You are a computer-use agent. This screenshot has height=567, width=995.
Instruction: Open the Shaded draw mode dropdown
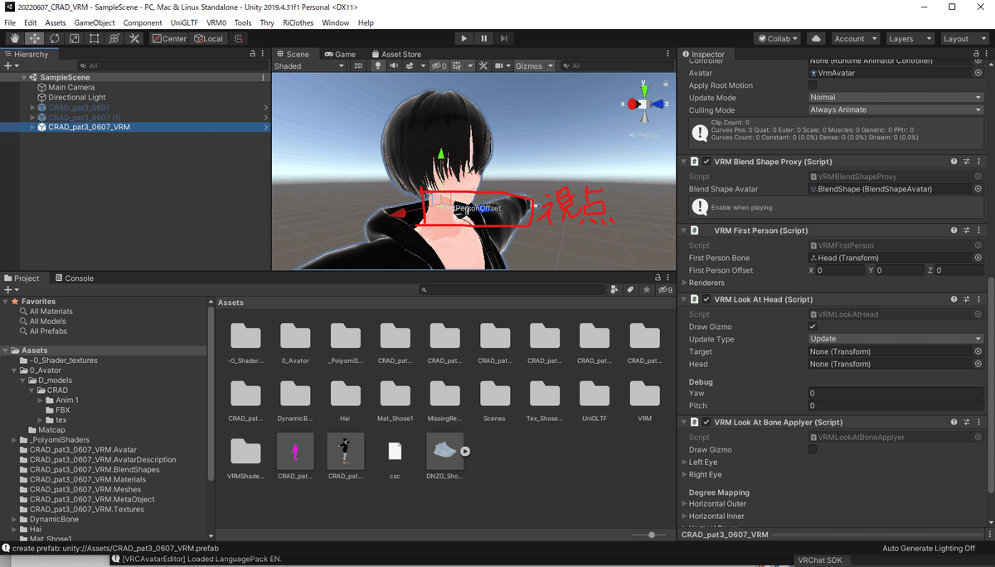click(309, 66)
